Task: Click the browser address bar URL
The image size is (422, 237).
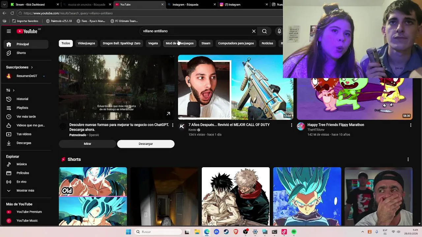Action: click(68, 13)
